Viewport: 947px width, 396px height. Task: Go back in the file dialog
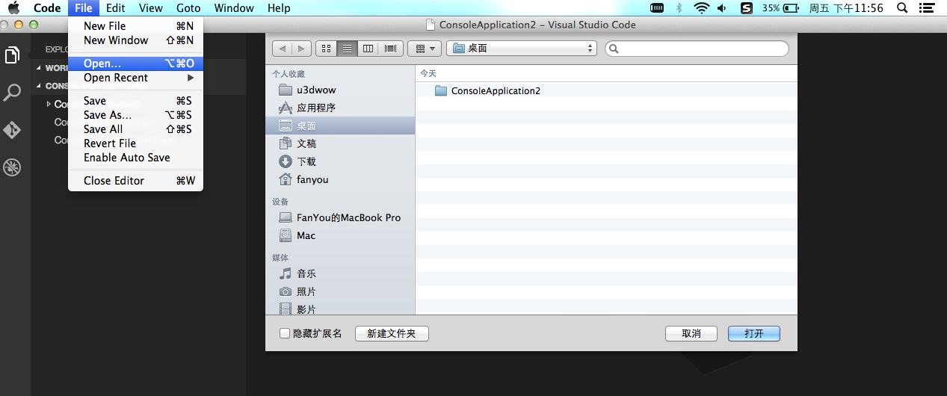(x=282, y=49)
